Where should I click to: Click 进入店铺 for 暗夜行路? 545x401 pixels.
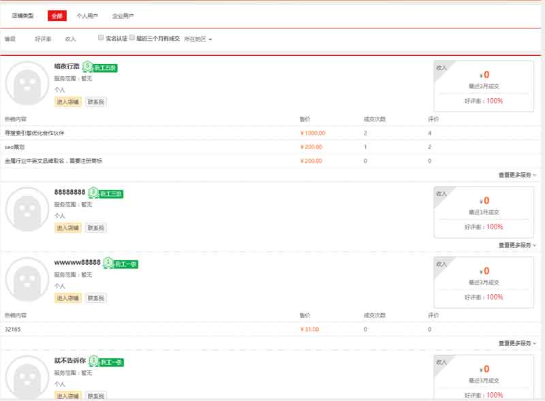pyautogui.click(x=67, y=102)
